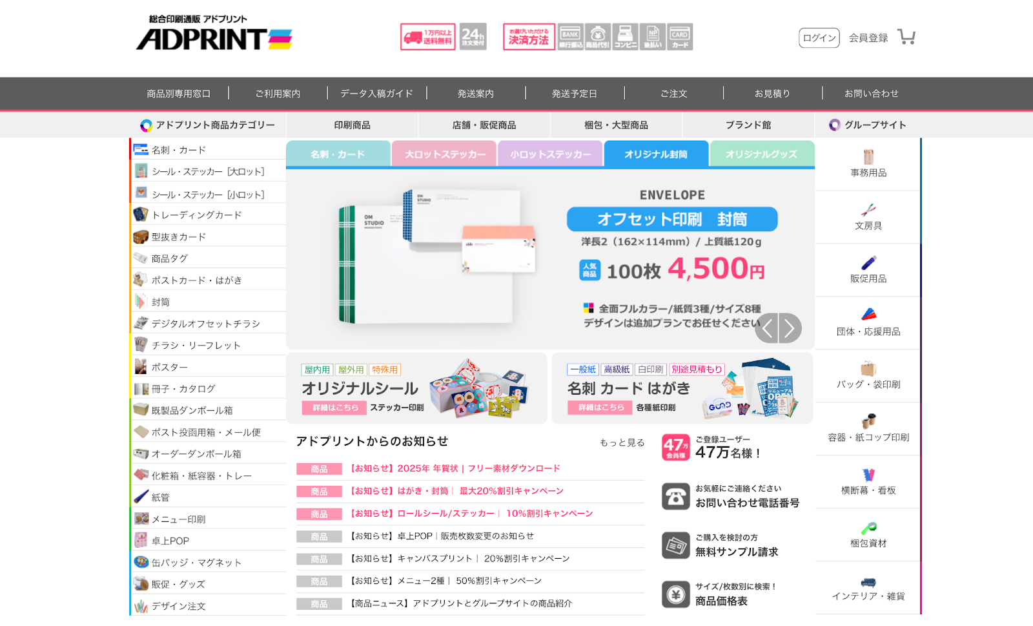
Task: Click the 販促用品 promotional goods icon
Action: (x=868, y=263)
